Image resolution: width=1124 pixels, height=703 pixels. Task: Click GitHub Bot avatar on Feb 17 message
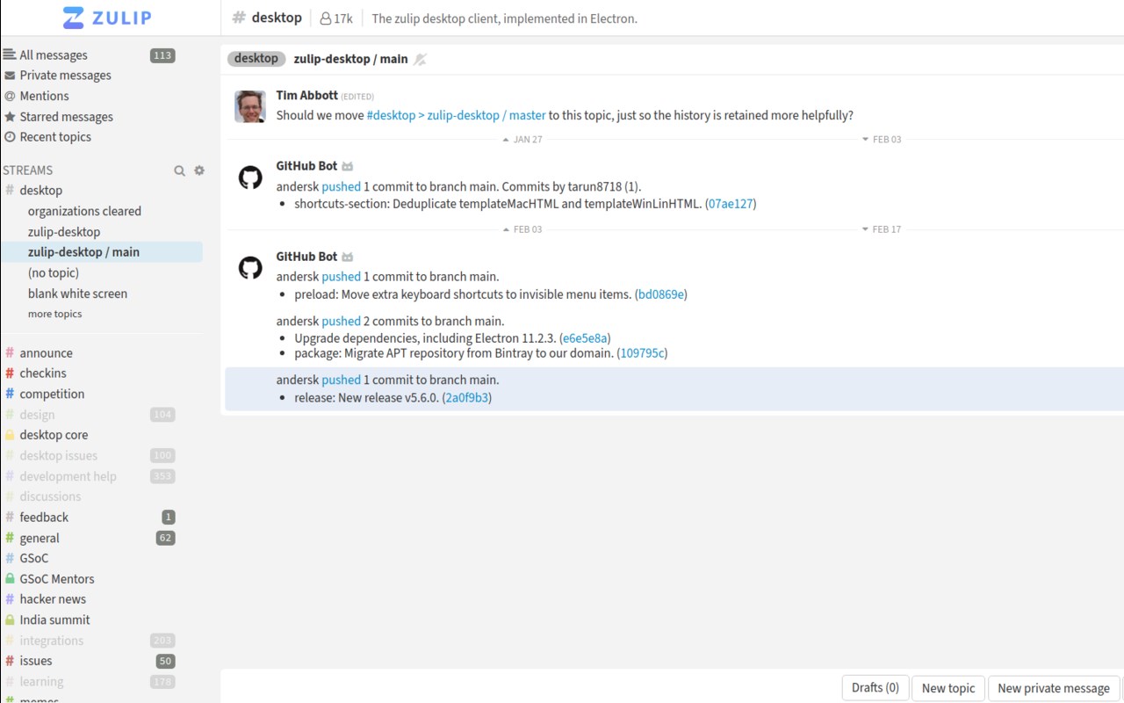click(250, 268)
